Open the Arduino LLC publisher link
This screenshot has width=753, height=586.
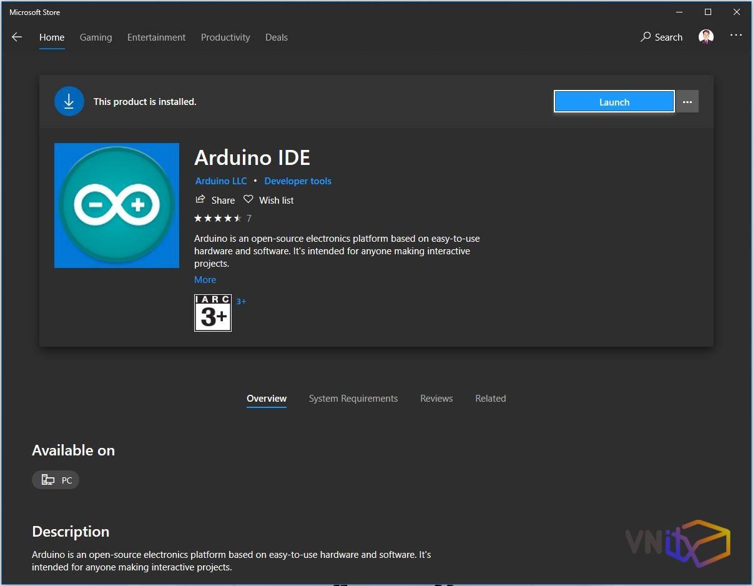221,181
